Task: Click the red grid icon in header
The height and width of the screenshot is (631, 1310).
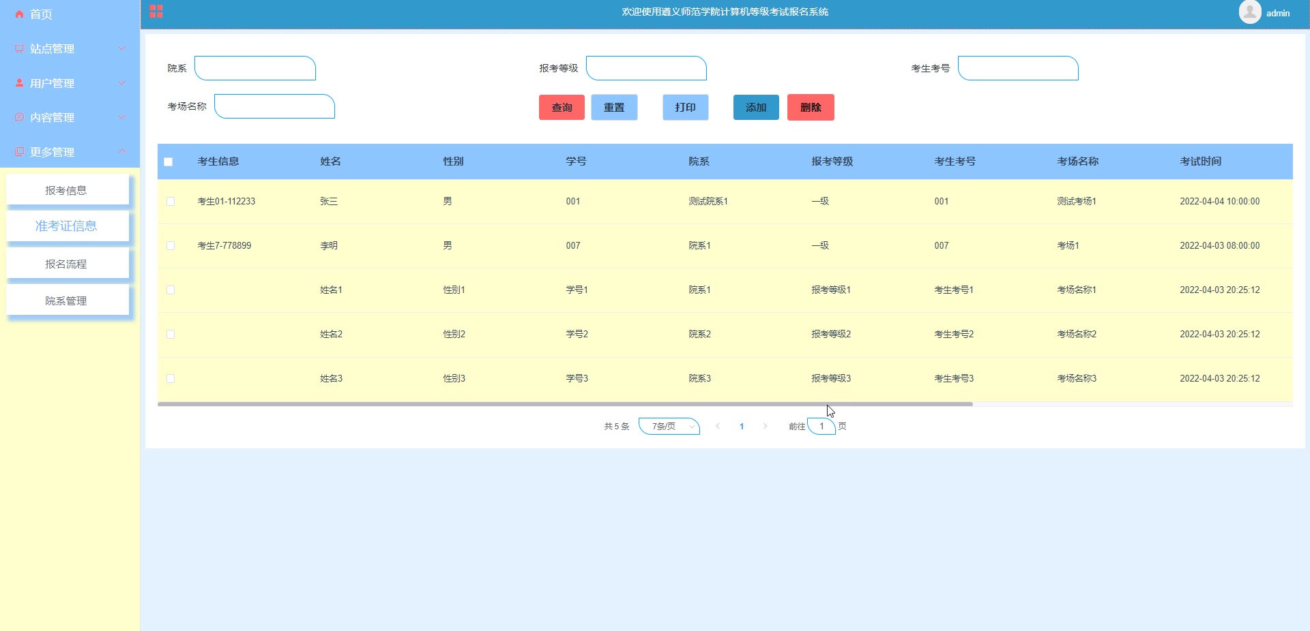Action: point(156,12)
